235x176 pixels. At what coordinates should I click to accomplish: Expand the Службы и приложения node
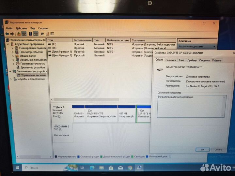tap(11, 79)
